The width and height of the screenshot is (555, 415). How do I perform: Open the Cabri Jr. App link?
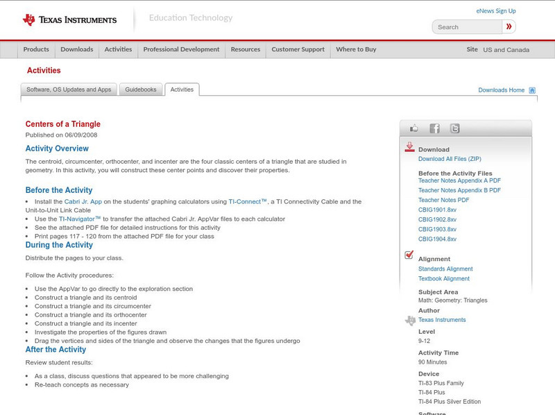tap(83, 201)
